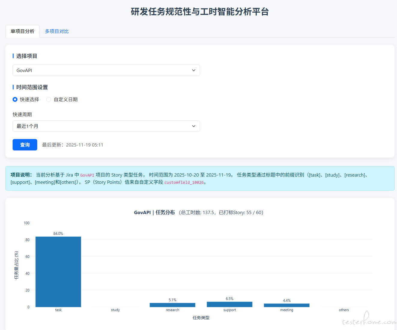The height and width of the screenshot is (330, 397).
Task: Click the support bar showing 6.5%
Action: (229, 304)
